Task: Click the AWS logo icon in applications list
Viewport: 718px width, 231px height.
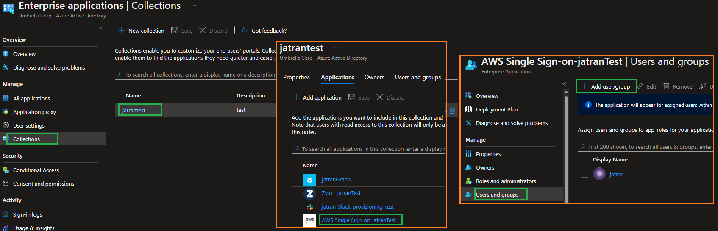Action: coord(310,220)
